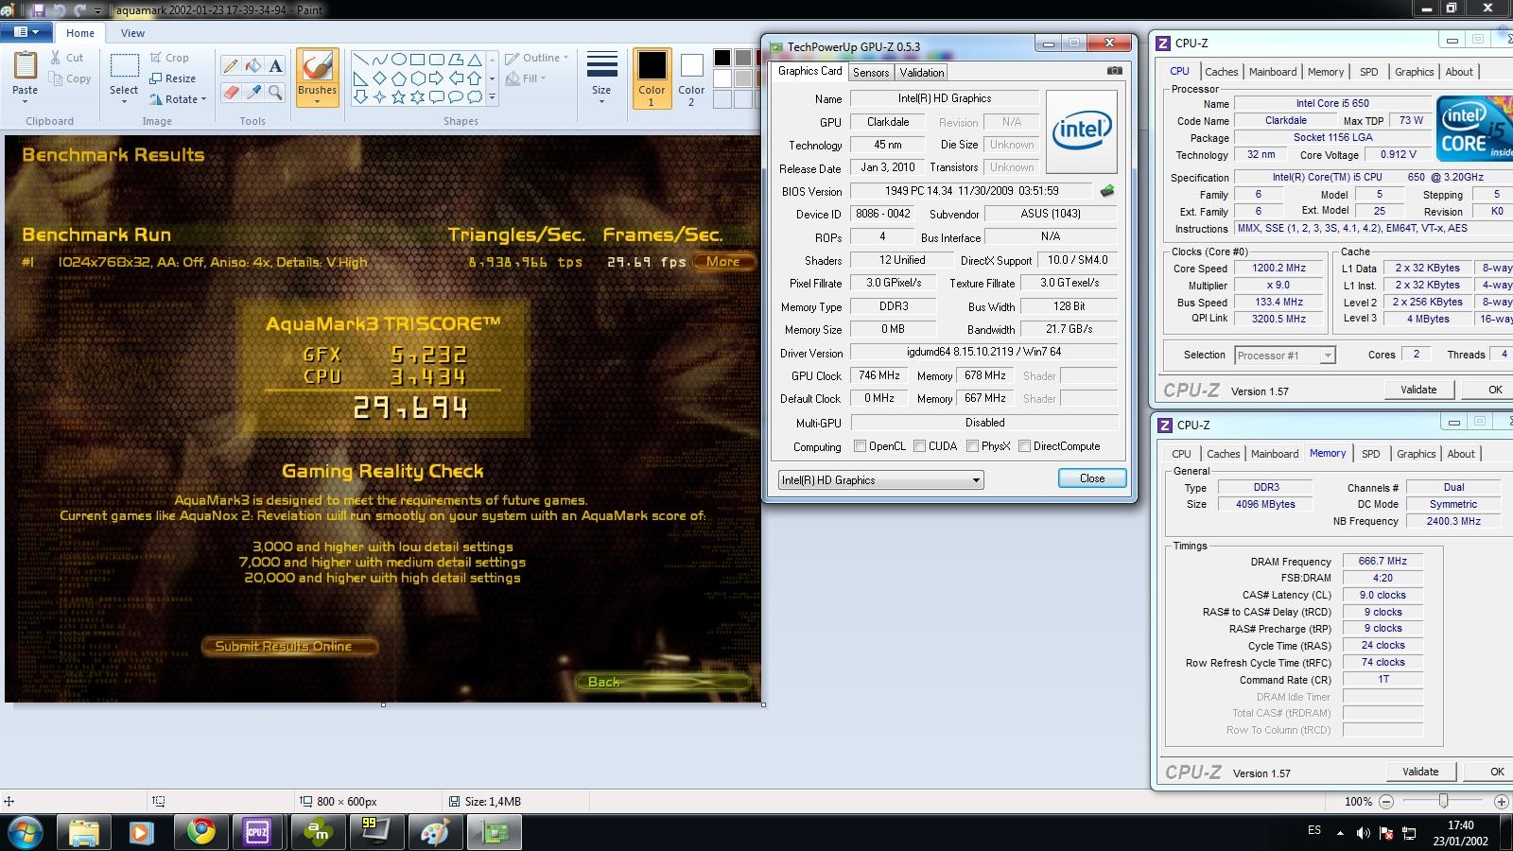
Task: Click the Redo arrow in Paint's title bar
Action: pos(79,9)
